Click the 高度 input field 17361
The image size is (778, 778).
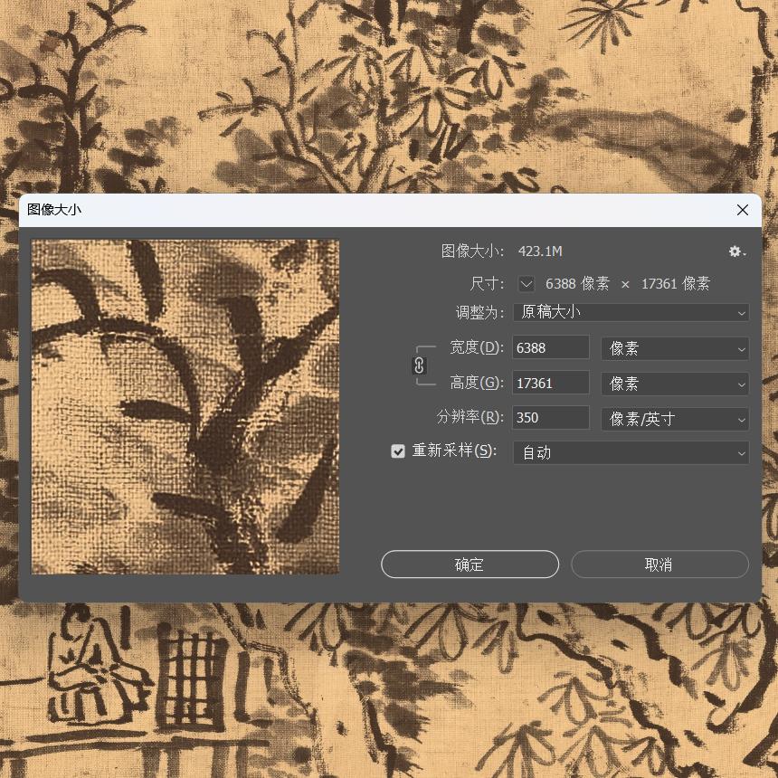[551, 383]
